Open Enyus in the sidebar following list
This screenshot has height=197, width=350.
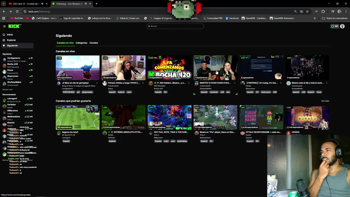(17, 71)
